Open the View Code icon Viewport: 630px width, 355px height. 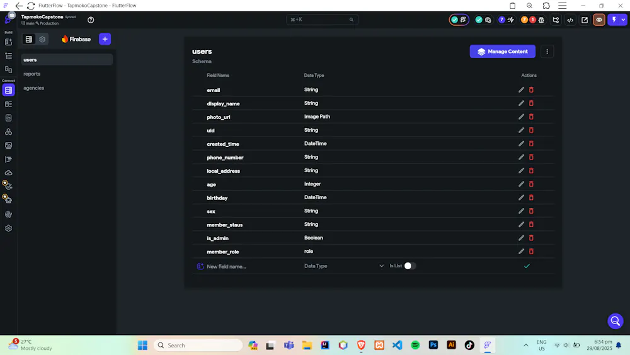(x=570, y=20)
